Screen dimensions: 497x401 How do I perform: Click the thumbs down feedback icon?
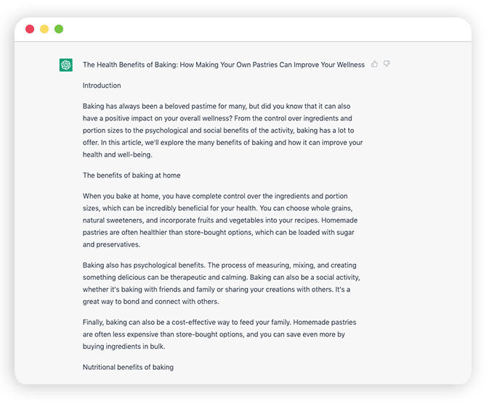coord(387,65)
